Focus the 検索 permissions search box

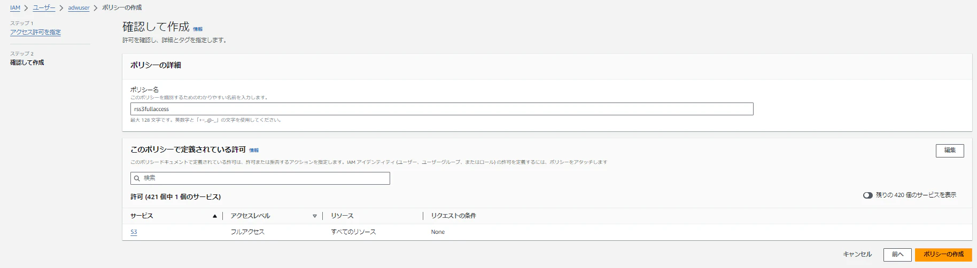point(260,178)
